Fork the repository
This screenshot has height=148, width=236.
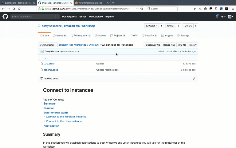tap(188, 26)
